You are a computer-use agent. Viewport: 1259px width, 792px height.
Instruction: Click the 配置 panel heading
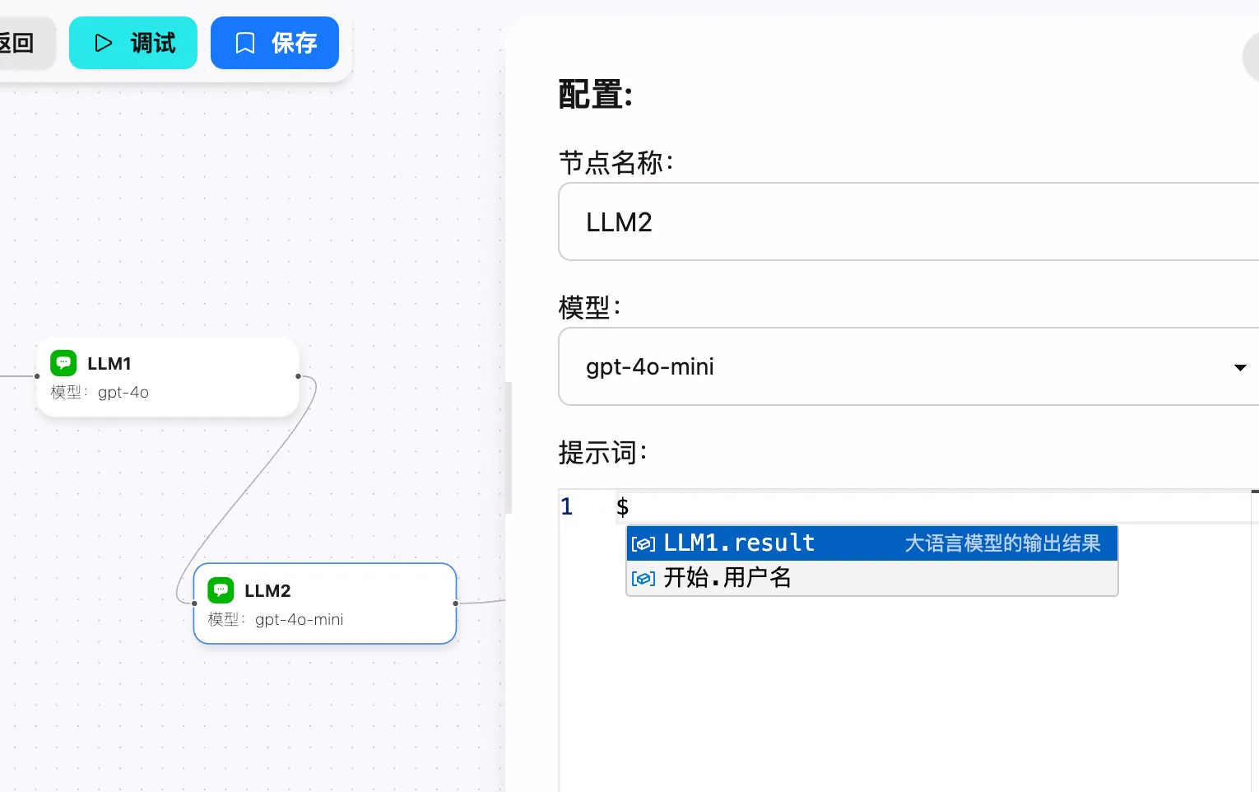pyautogui.click(x=596, y=95)
